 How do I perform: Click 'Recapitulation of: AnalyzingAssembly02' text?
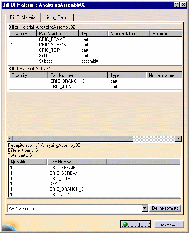pyautogui.click(x=44, y=145)
